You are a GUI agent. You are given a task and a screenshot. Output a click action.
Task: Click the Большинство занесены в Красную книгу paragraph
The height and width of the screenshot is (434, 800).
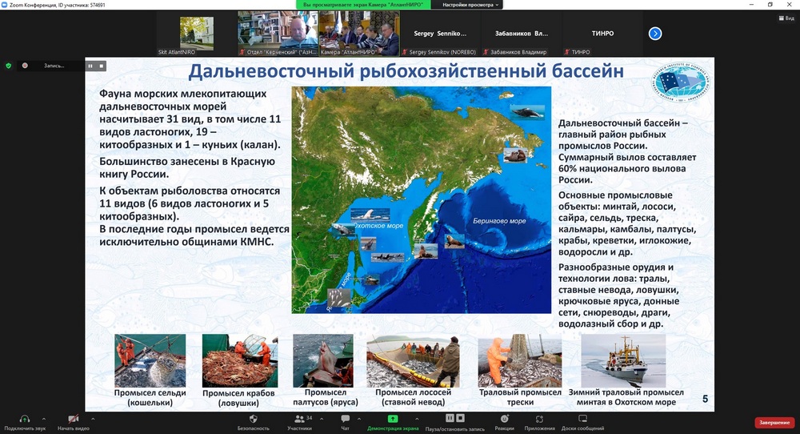(x=187, y=167)
